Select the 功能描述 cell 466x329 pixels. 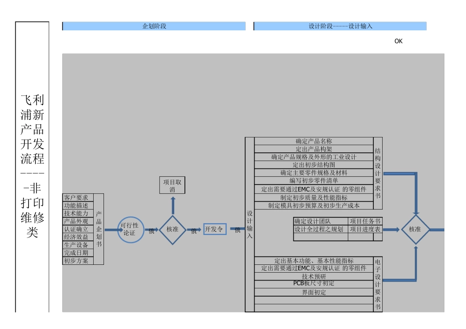pos(78,206)
